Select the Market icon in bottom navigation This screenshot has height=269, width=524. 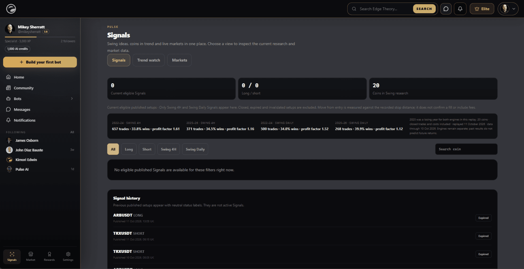pos(31,257)
